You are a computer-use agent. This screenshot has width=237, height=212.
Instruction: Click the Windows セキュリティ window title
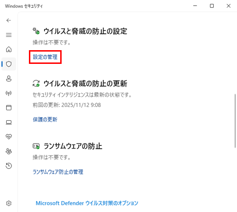coord(24,6)
